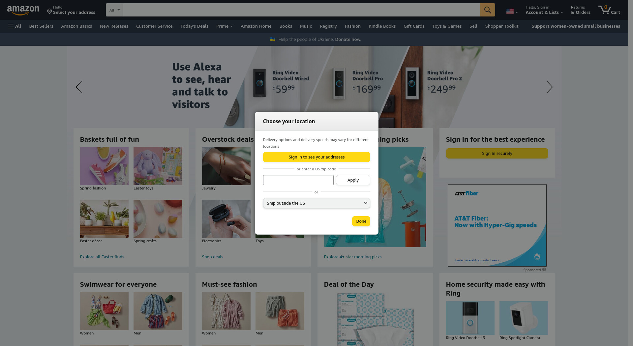Screen dimensions: 633x346
Task: Go to New Releases
Action: point(114,26)
